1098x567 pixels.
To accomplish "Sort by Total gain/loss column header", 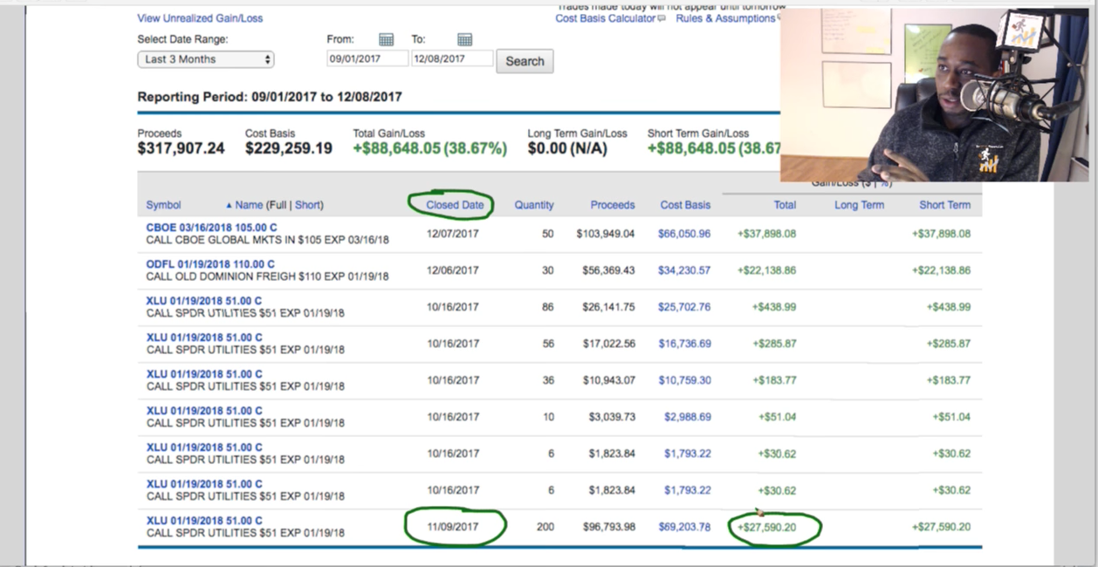I will pyautogui.click(x=785, y=205).
